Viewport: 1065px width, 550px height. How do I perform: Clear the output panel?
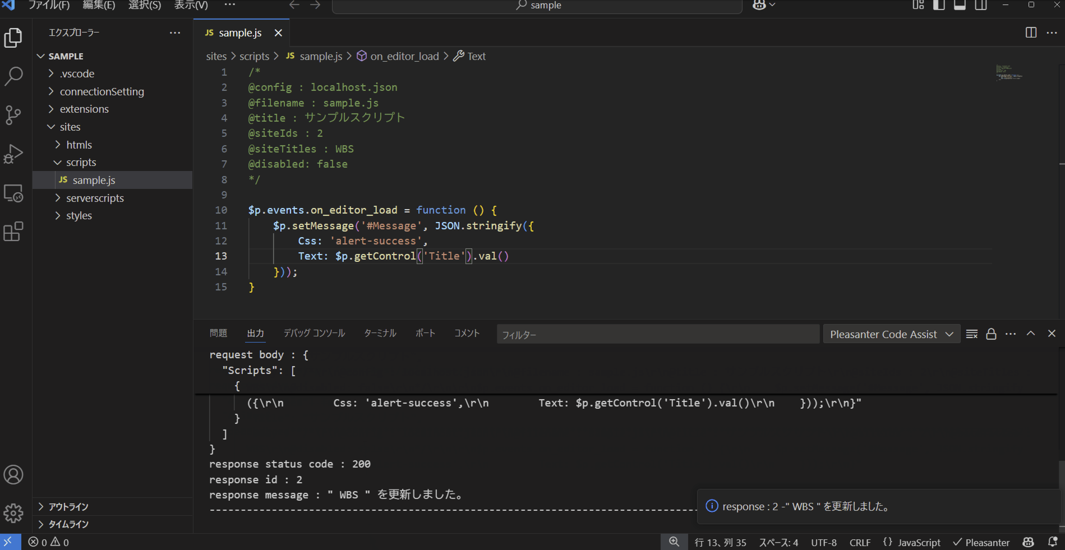pyautogui.click(x=972, y=334)
